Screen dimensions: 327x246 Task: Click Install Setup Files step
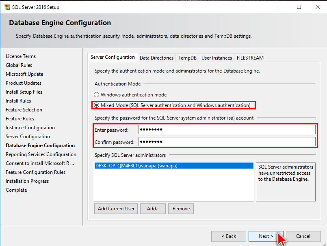click(24, 92)
